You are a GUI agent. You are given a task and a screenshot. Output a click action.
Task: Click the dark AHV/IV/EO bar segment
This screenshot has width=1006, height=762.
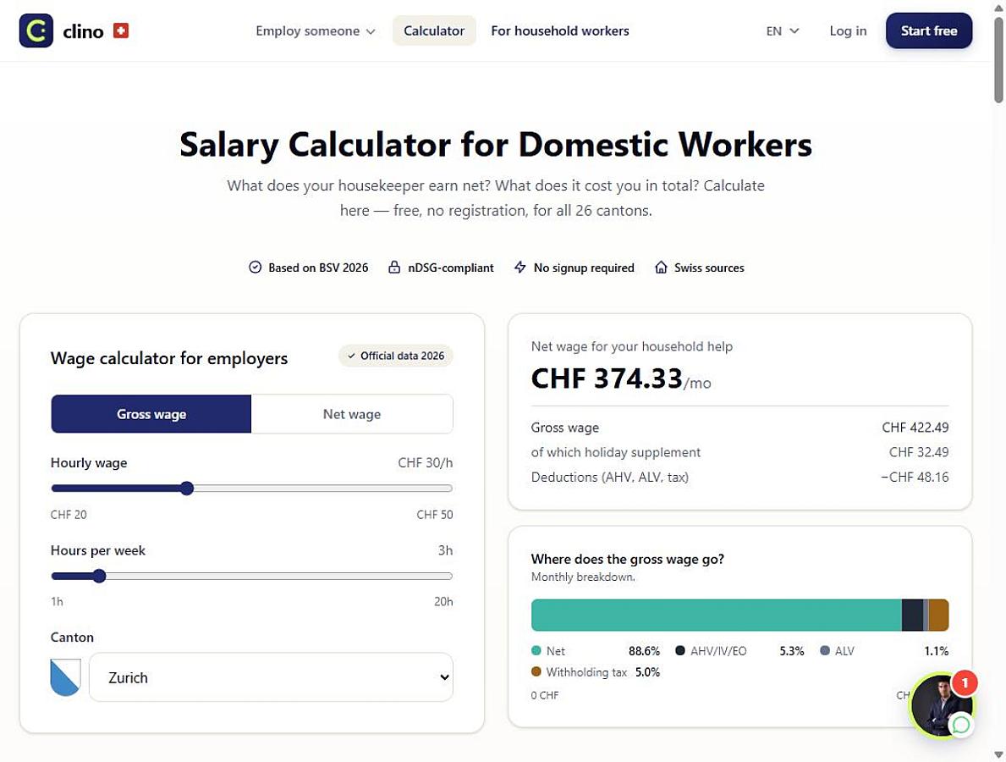pyautogui.click(x=912, y=615)
